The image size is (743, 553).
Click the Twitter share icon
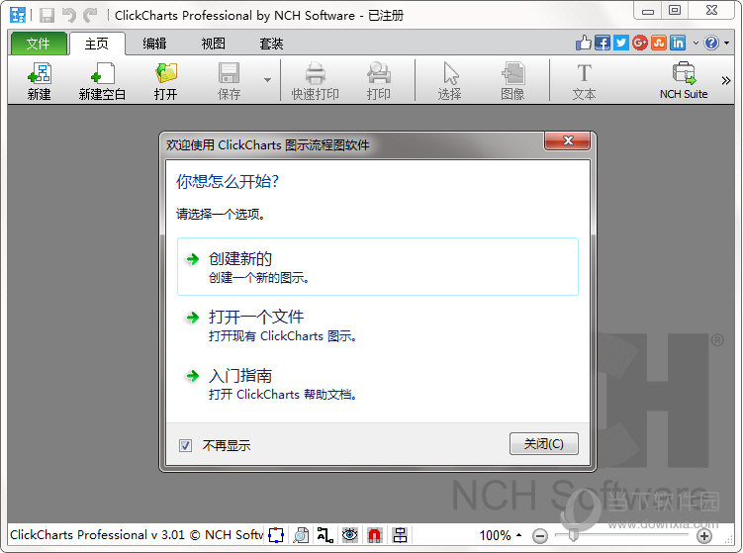pyautogui.click(x=621, y=43)
